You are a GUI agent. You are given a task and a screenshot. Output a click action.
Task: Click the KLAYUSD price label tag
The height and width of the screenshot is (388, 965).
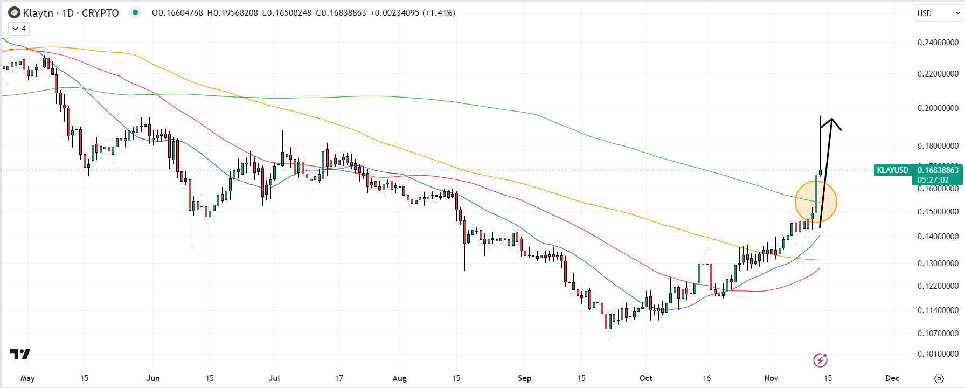click(892, 170)
